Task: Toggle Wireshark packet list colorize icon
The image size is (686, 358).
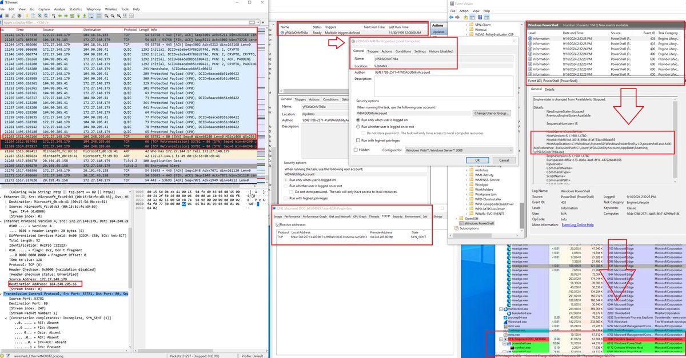Action: point(98,16)
